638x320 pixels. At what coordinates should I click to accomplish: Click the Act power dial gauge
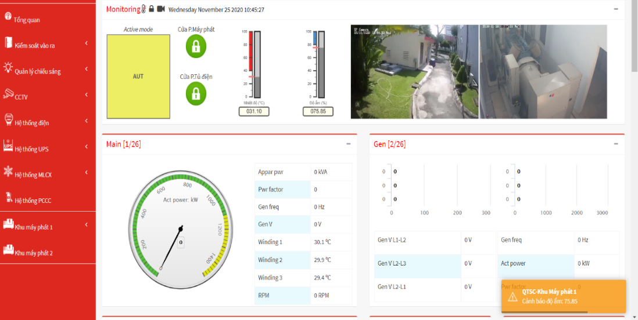180,230
